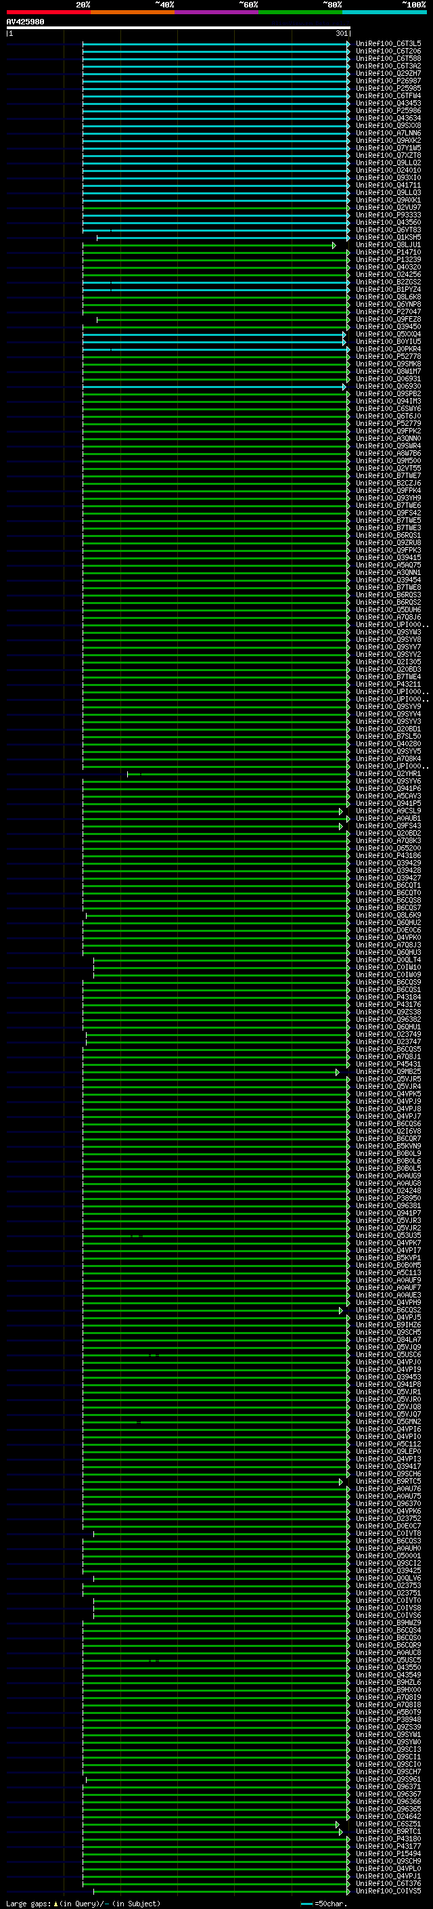
Task: Click the purple ~60% identity legend bar
Action: (x=217, y=12)
